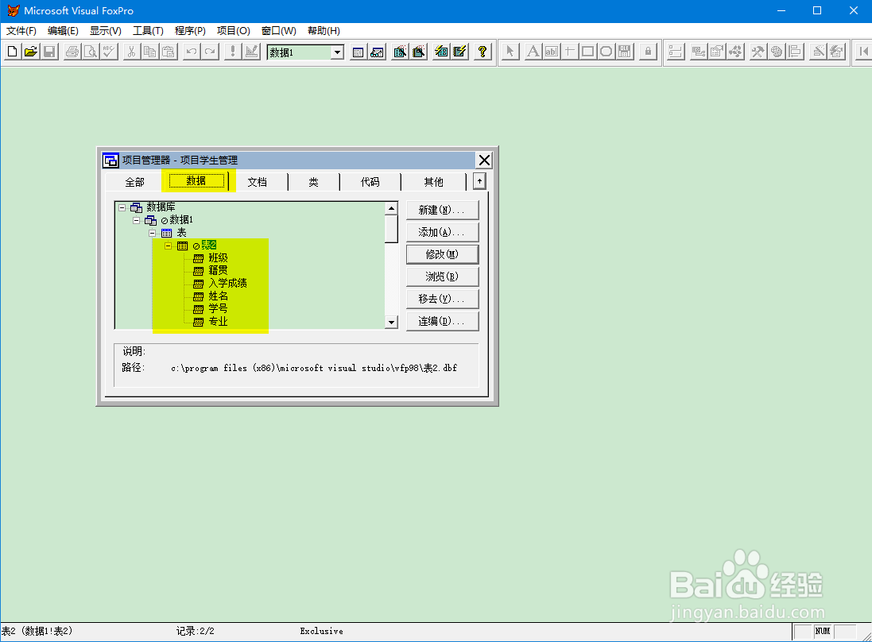Open the 数据1 database dropdown list
This screenshot has height=642, width=872.
point(337,52)
